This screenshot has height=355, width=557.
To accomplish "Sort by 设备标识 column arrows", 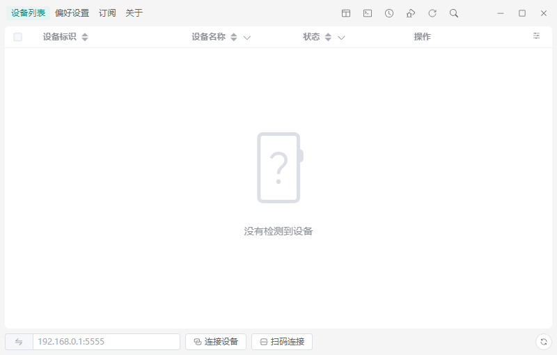I will pyautogui.click(x=84, y=37).
